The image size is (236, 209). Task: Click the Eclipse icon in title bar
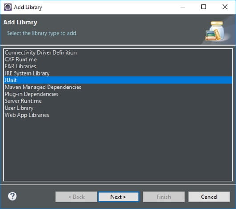point(8,7)
